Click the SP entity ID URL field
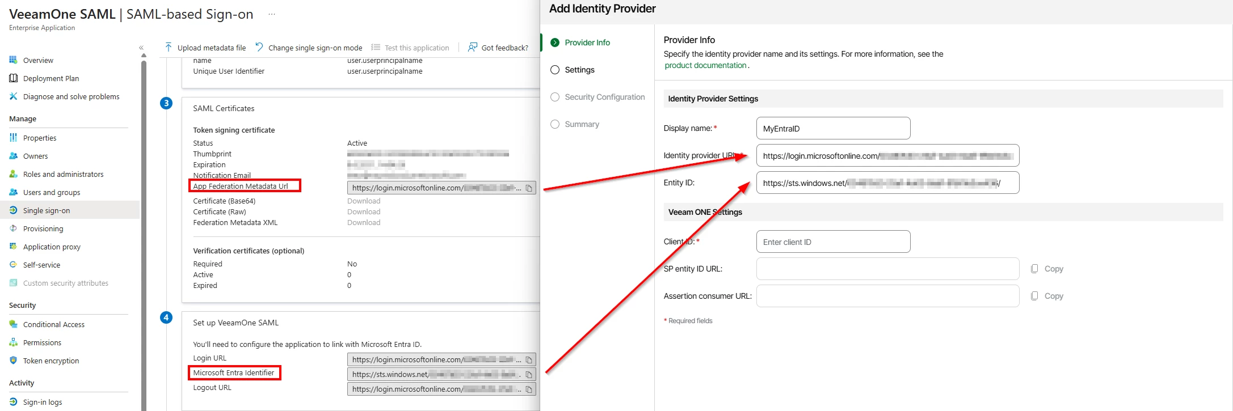This screenshot has height=411, width=1233. (887, 269)
